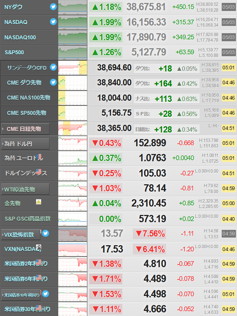Click the 10-year yield 4.498
This screenshot has width=237, height=316.
click(155, 294)
